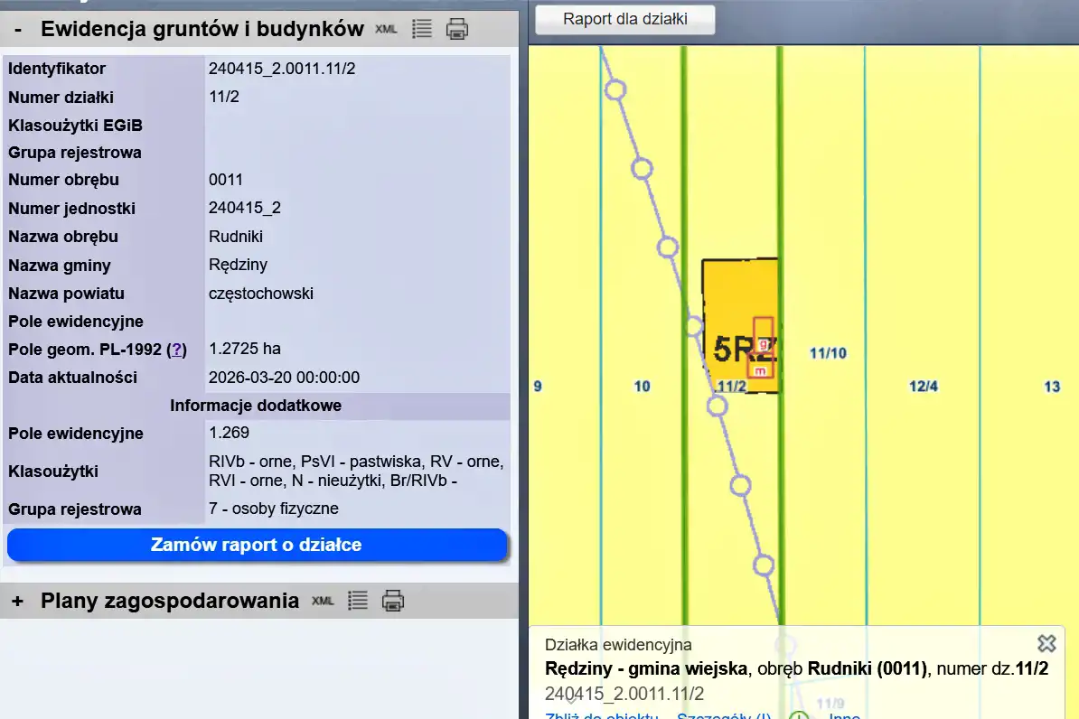Collapse the Ewidencja gruntów i budynków panel

[x=18, y=29]
